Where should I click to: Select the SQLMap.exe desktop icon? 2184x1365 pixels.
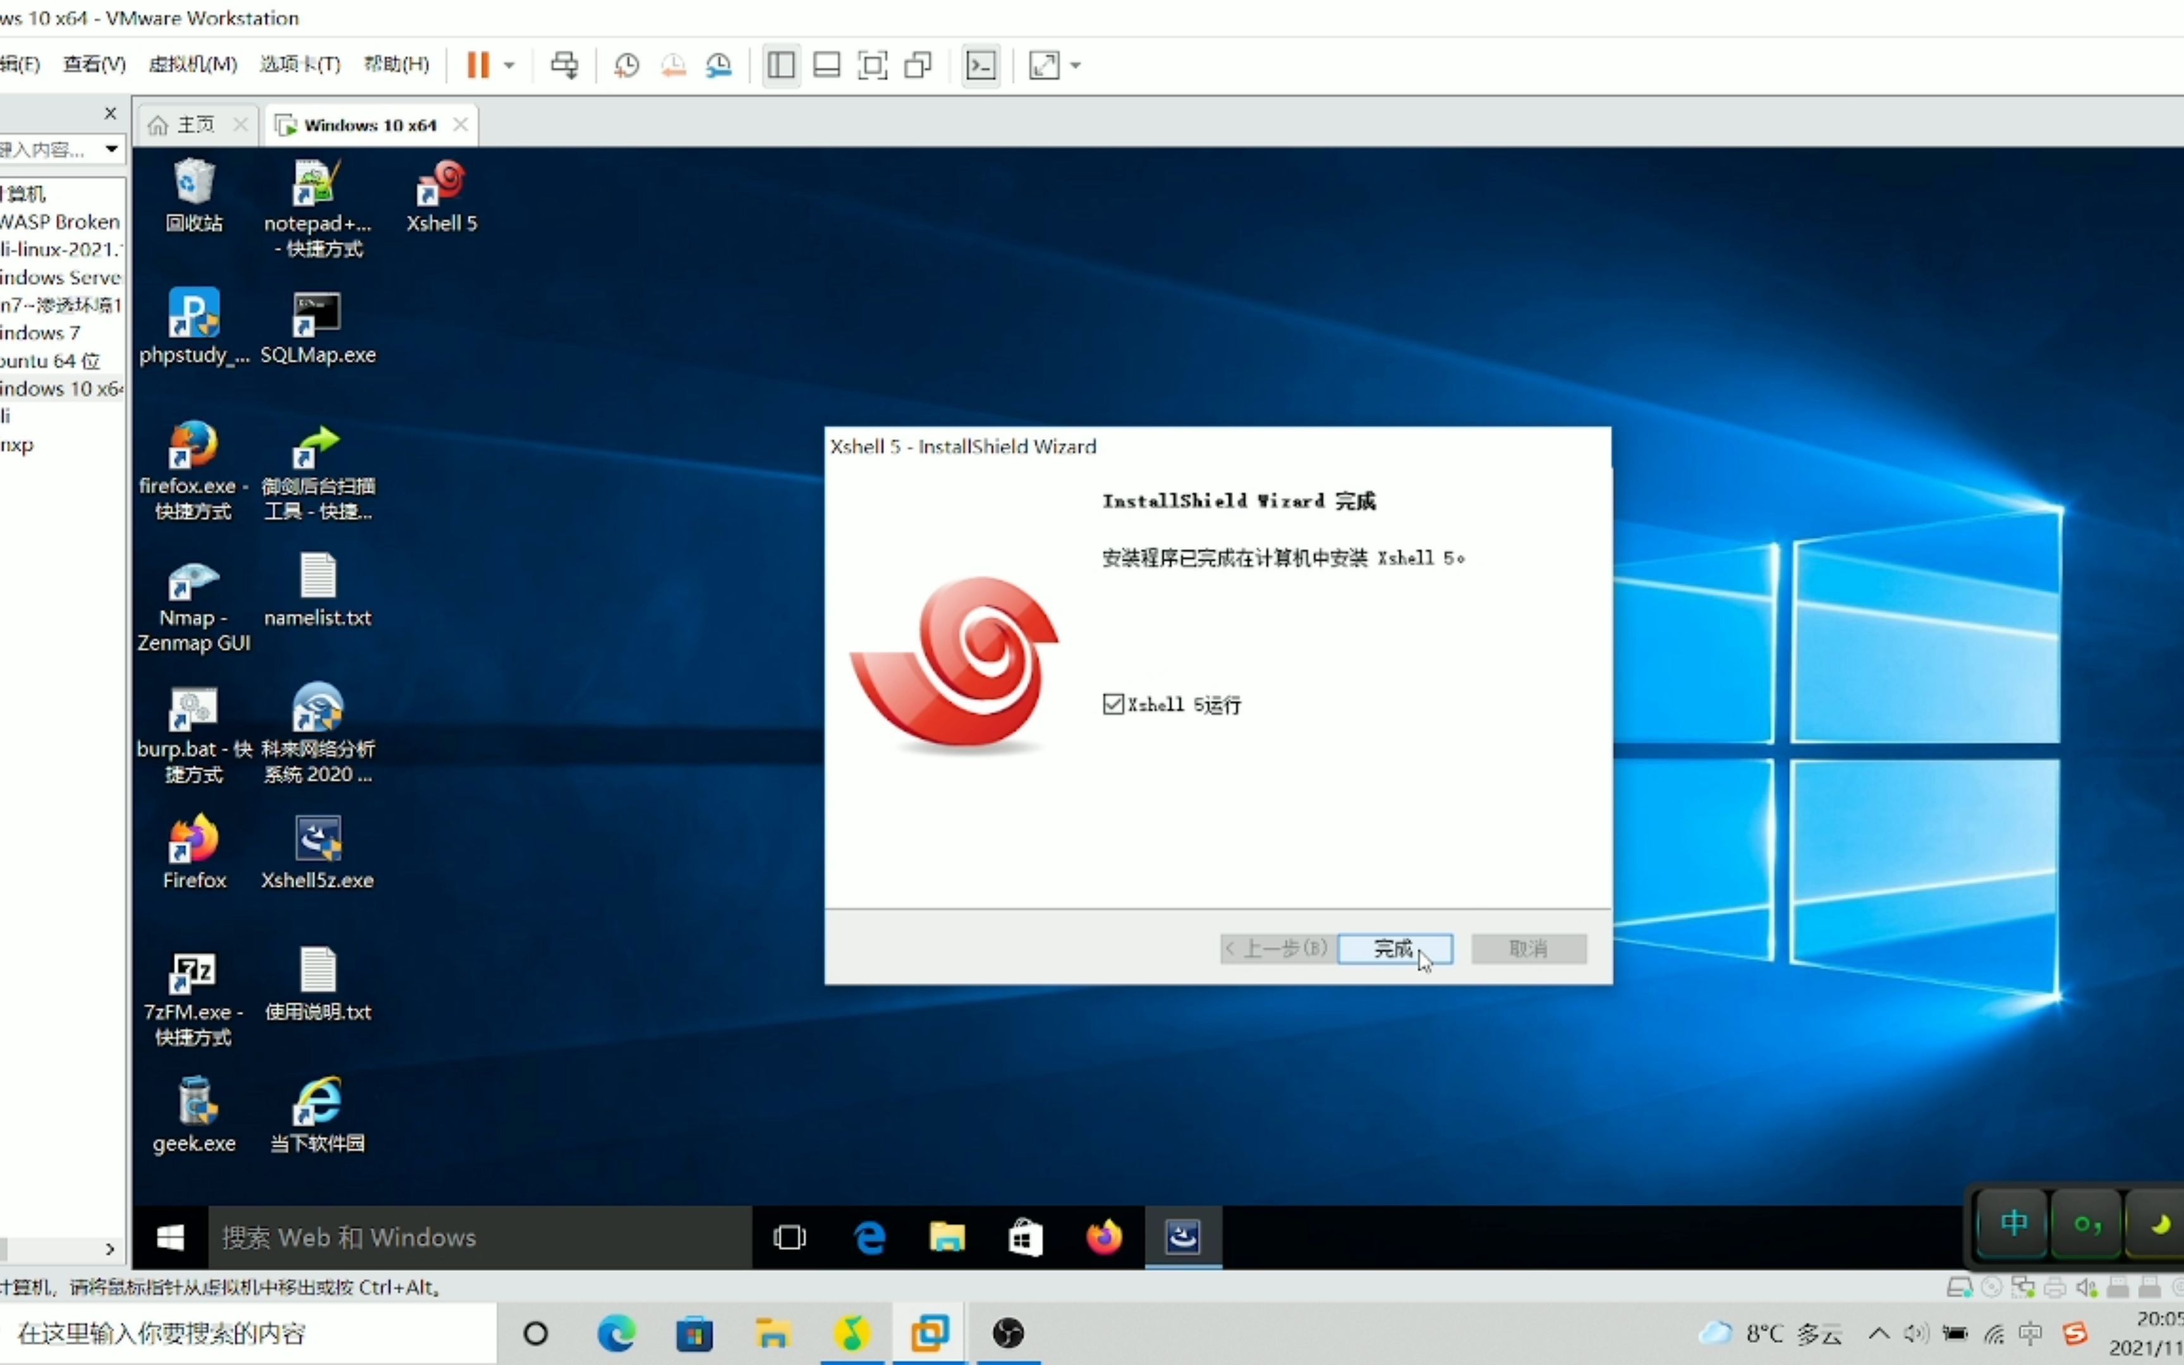pyautogui.click(x=317, y=327)
